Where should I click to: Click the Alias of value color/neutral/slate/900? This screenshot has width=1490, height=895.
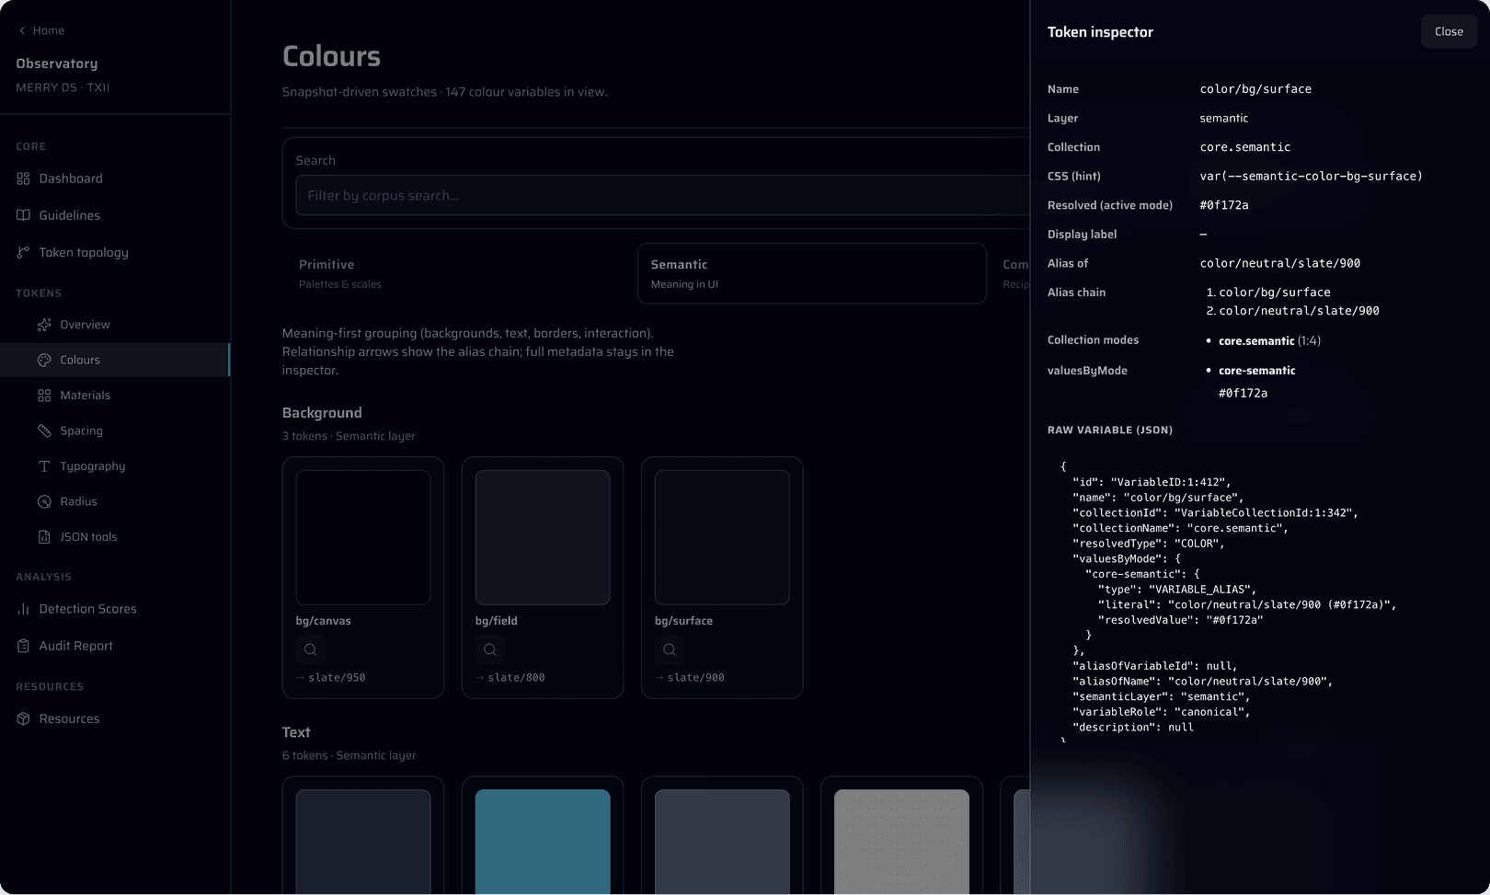(x=1279, y=263)
